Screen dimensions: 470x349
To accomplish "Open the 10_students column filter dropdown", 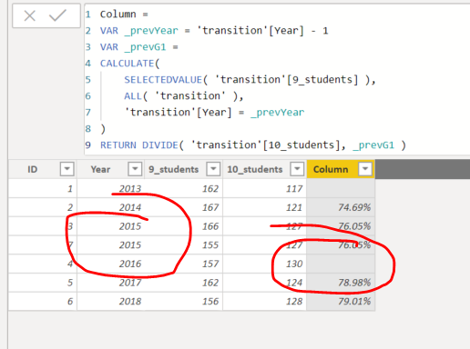I will [x=297, y=169].
